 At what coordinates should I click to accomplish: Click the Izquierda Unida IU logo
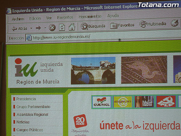tap(26, 68)
